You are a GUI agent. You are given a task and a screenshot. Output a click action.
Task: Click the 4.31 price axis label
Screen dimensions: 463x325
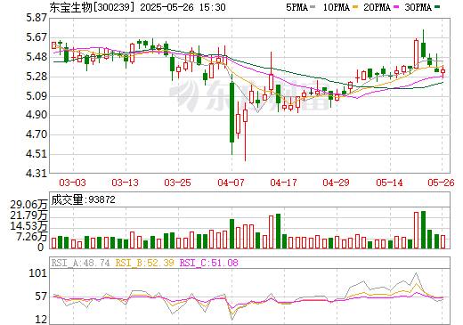tap(37, 173)
